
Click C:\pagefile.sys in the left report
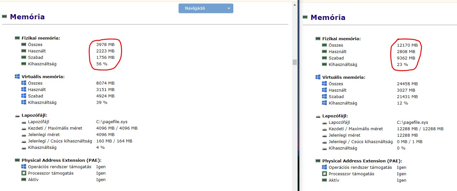pyautogui.click(x=112, y=122)
